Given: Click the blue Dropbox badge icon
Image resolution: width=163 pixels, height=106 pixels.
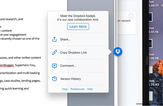Looking at the screenshot, I should tap(118, 51).
